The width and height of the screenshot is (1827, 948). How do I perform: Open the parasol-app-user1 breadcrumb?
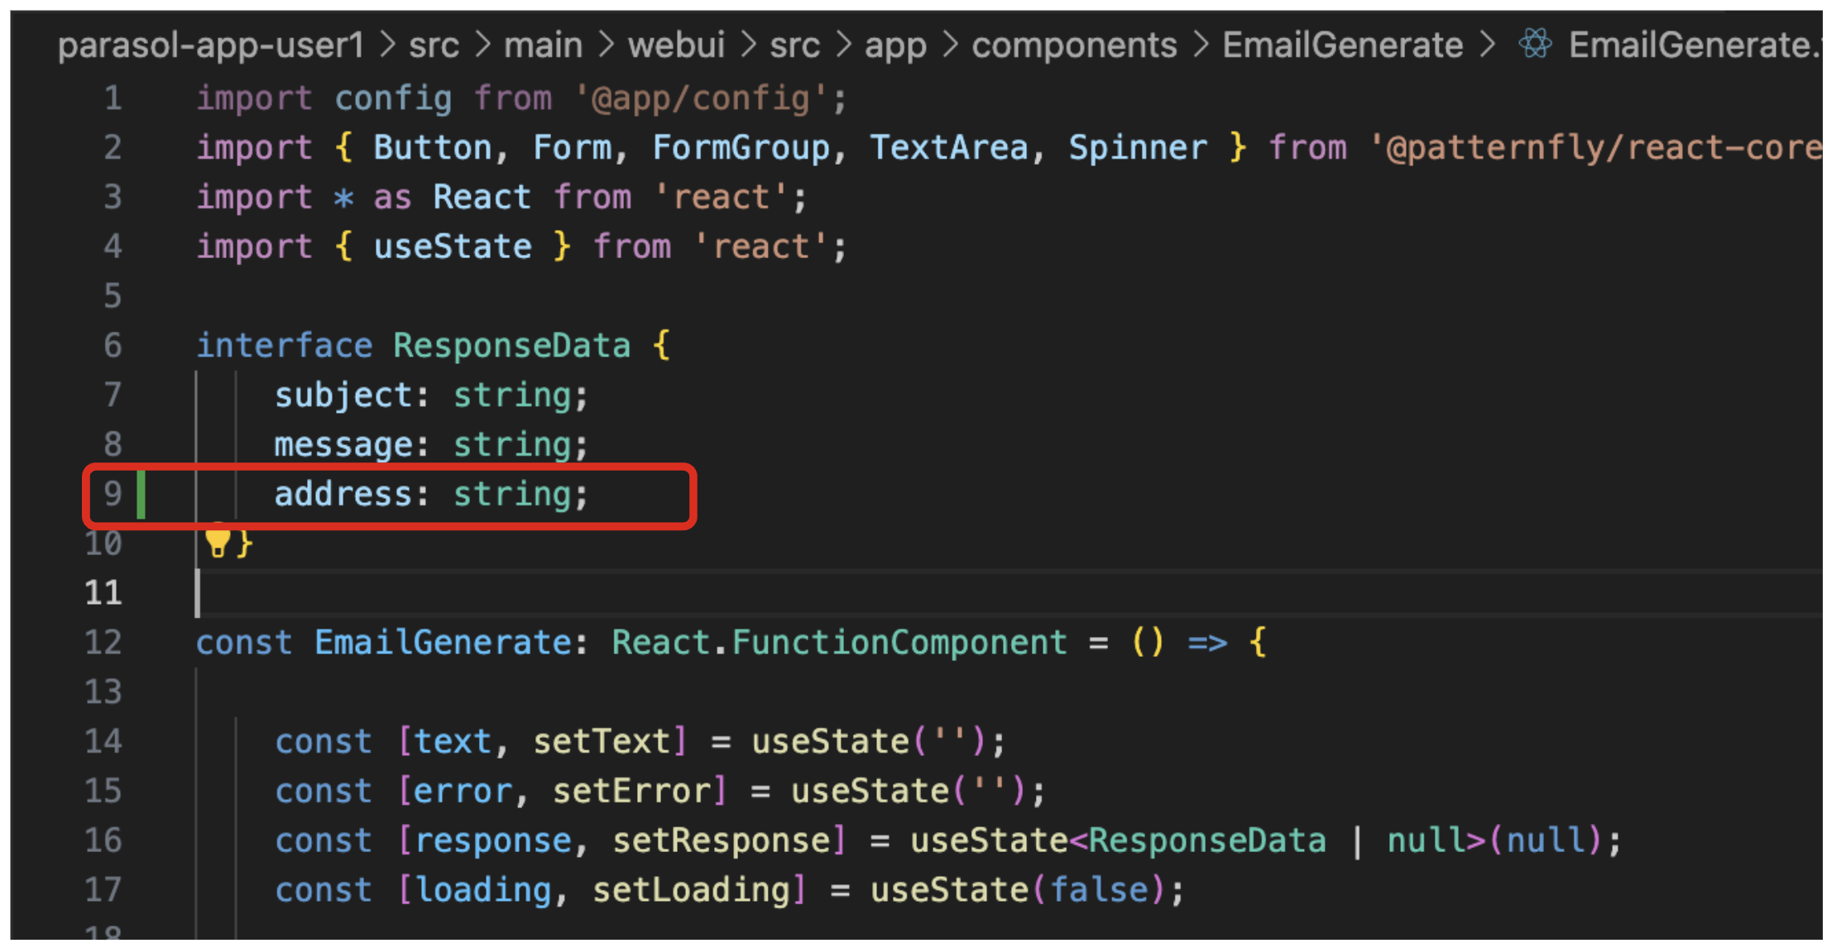(x=211, y=45)
